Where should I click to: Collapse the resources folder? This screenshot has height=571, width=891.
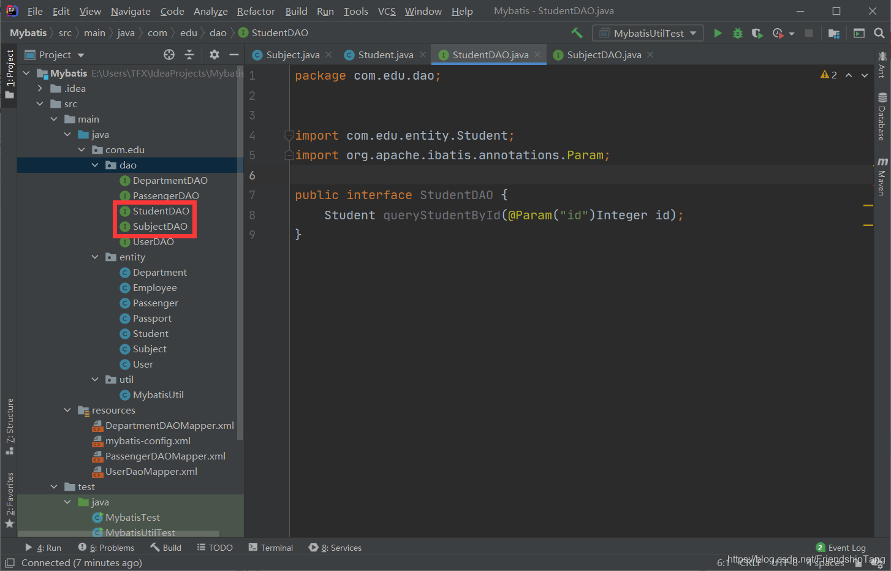coord(67,410)
